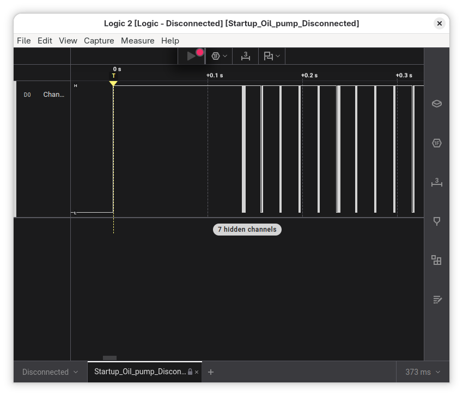
Task: Open the Trigger panel in the right sidebar
Action: (436, 221)
